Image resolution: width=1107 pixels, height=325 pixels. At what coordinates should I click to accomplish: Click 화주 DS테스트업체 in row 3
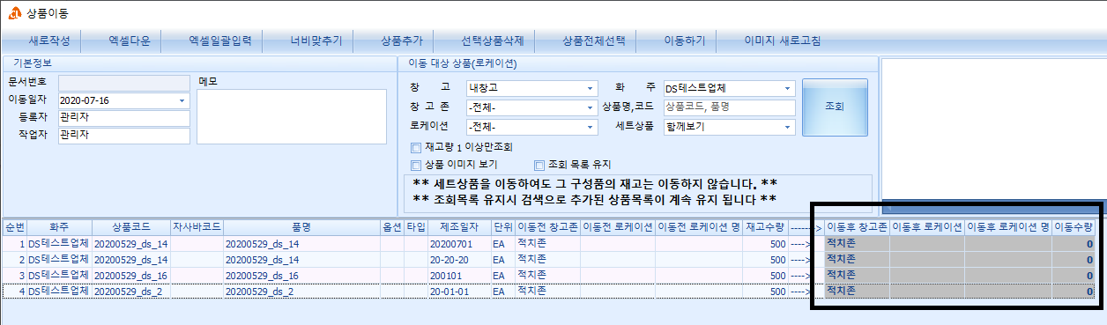[x=58, y=276]
